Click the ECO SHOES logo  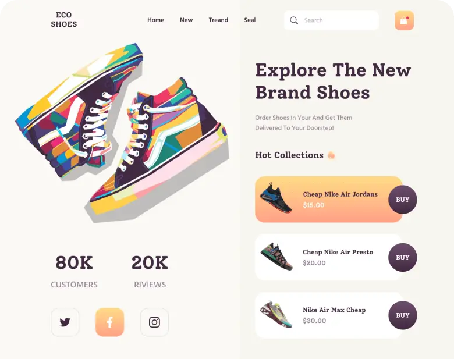[x=63, y=19]
